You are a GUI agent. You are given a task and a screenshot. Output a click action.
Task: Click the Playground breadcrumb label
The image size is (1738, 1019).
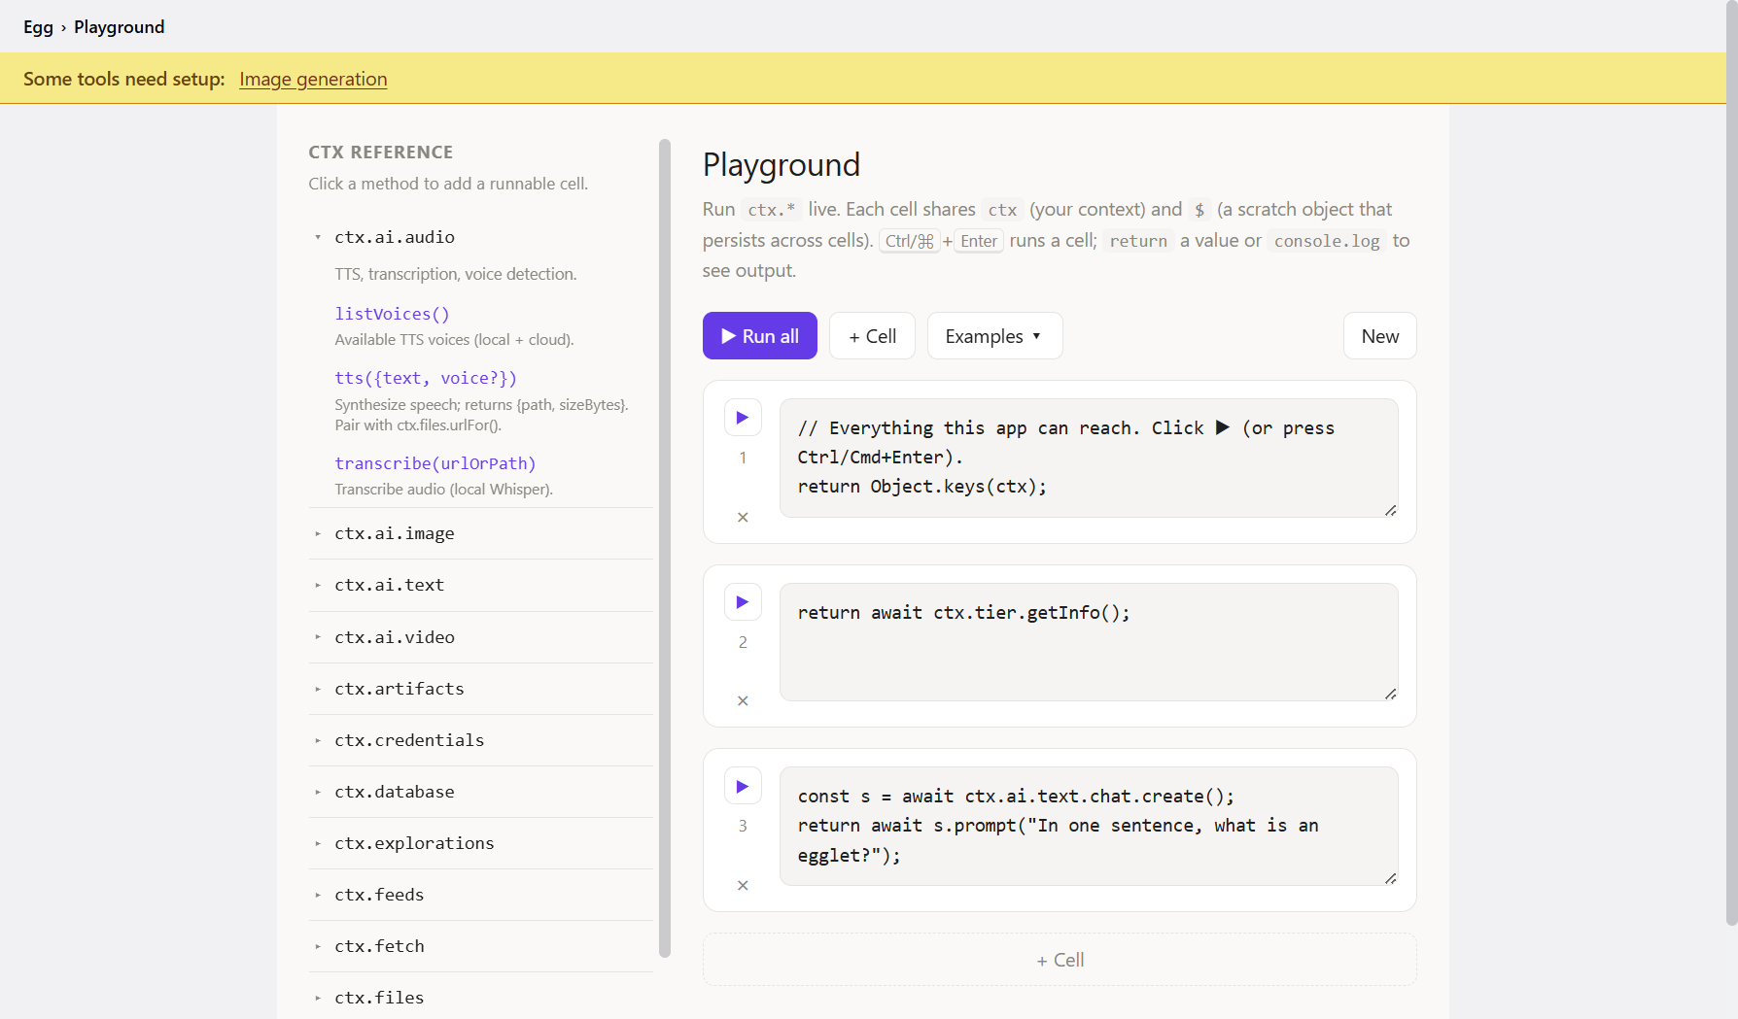coord(120,27)
